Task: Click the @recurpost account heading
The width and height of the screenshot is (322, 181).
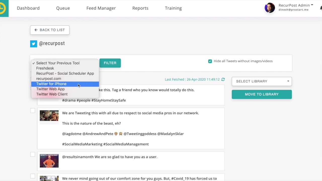Action: pyautogui.click(x=52, y=43)
